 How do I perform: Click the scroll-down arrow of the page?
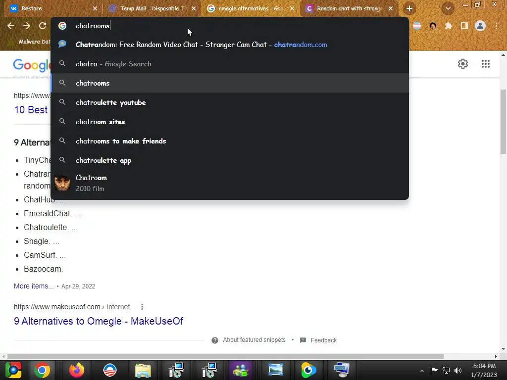tap(504, 349)
